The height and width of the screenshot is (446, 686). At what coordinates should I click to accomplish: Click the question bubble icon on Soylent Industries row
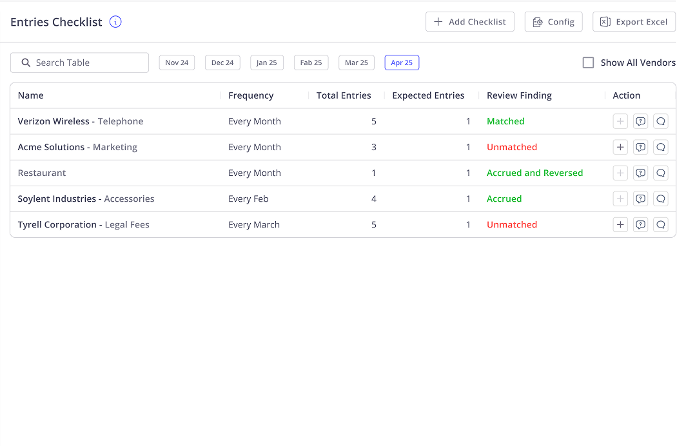click(640, 199)
